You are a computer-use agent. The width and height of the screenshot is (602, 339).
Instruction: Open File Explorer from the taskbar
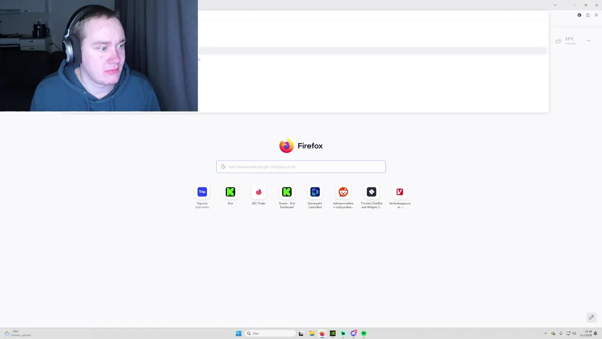click(x=311, y=333)
